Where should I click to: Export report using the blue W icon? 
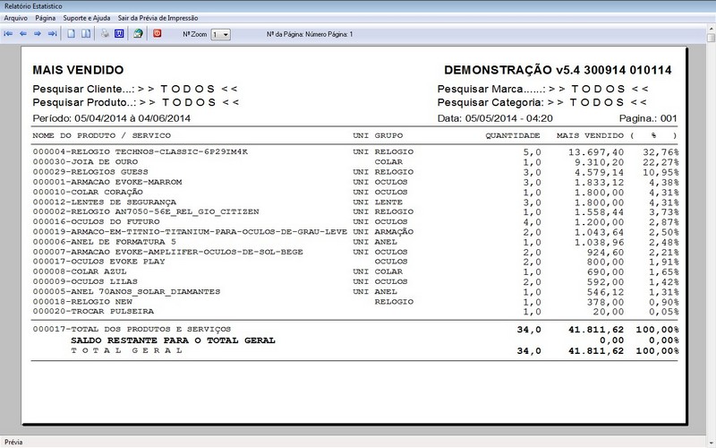pyautogui.click(x=119, y=34)
